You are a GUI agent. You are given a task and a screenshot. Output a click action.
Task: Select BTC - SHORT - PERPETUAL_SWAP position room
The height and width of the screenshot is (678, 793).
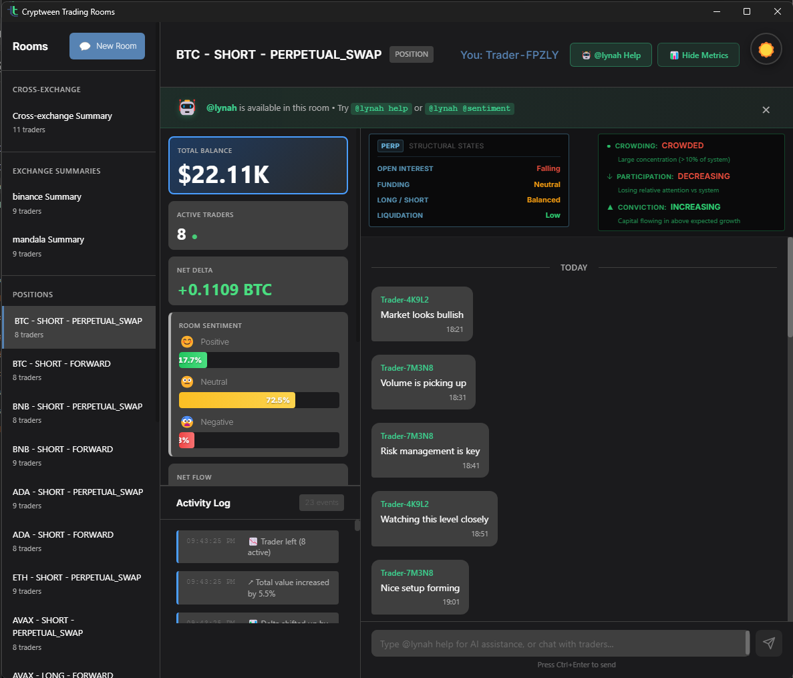tap(79, 327)
